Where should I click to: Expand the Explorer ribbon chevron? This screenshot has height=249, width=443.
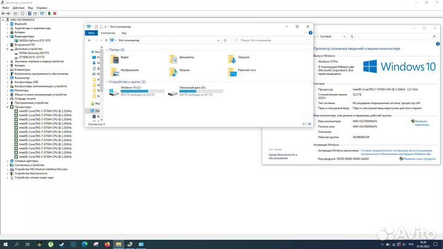[x=305, y=33]
